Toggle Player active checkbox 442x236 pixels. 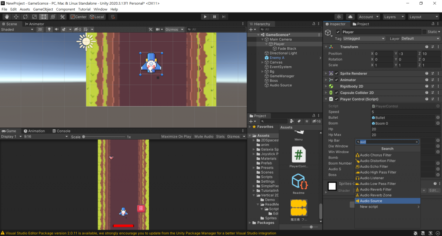(x=338, y=32)
